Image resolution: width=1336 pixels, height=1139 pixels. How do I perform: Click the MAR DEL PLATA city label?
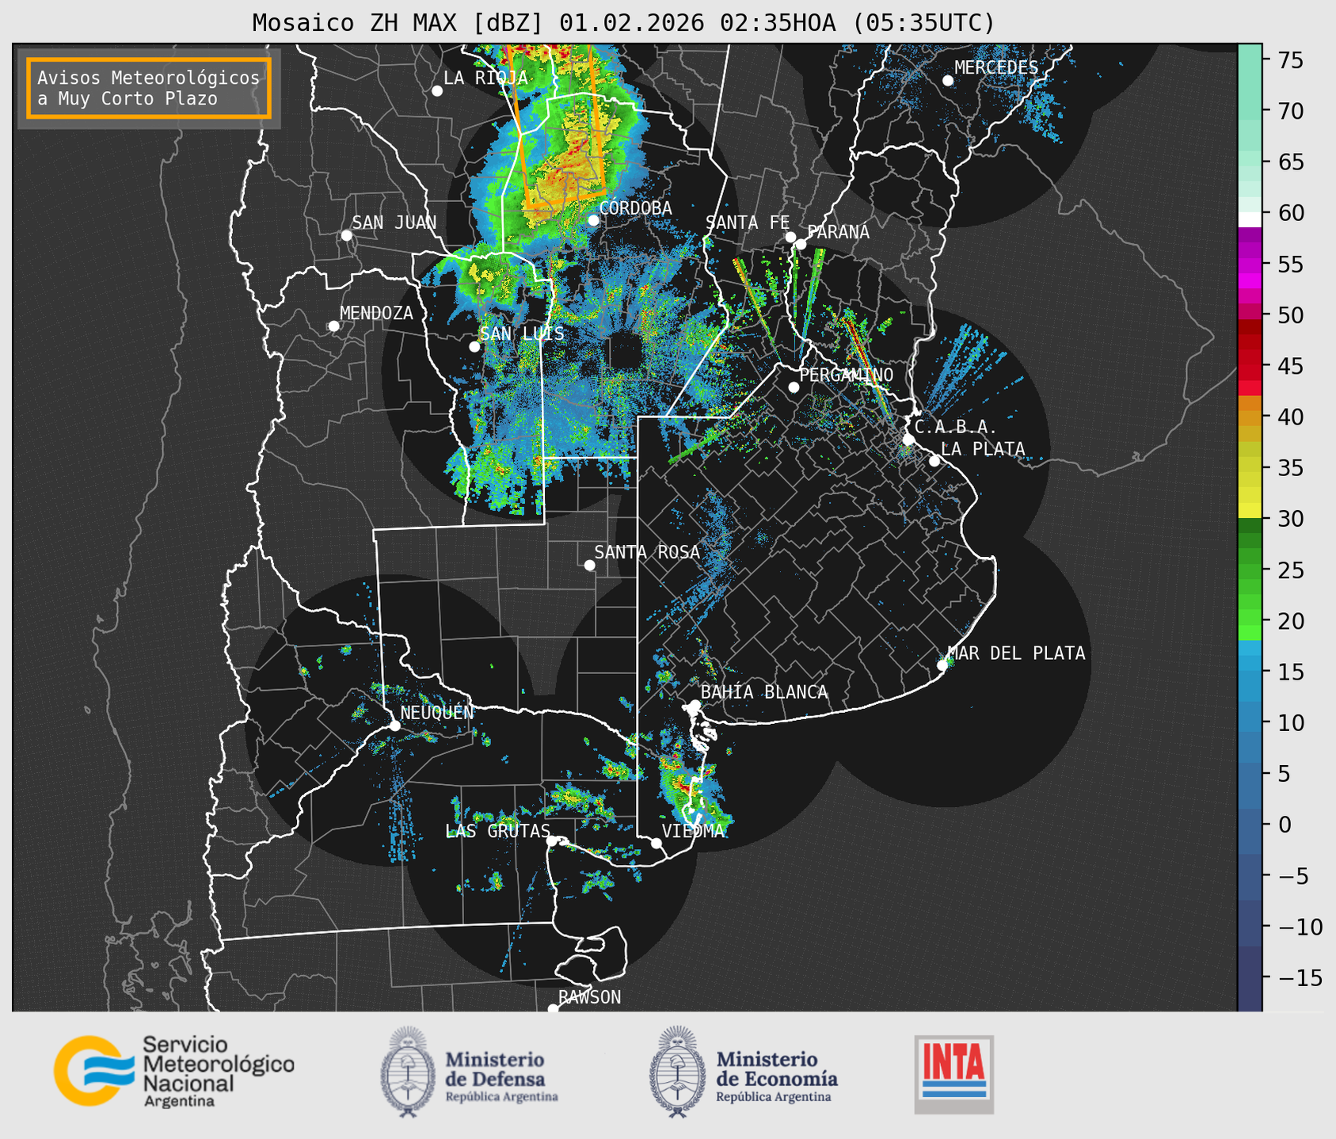[1017, 653]
